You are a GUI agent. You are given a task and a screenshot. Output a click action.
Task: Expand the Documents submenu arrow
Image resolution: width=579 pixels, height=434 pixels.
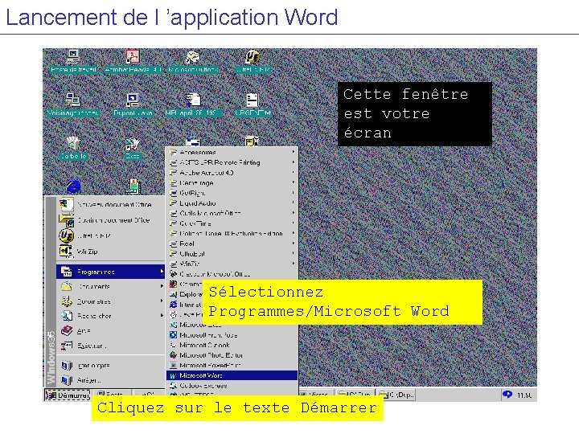(162, 286)
